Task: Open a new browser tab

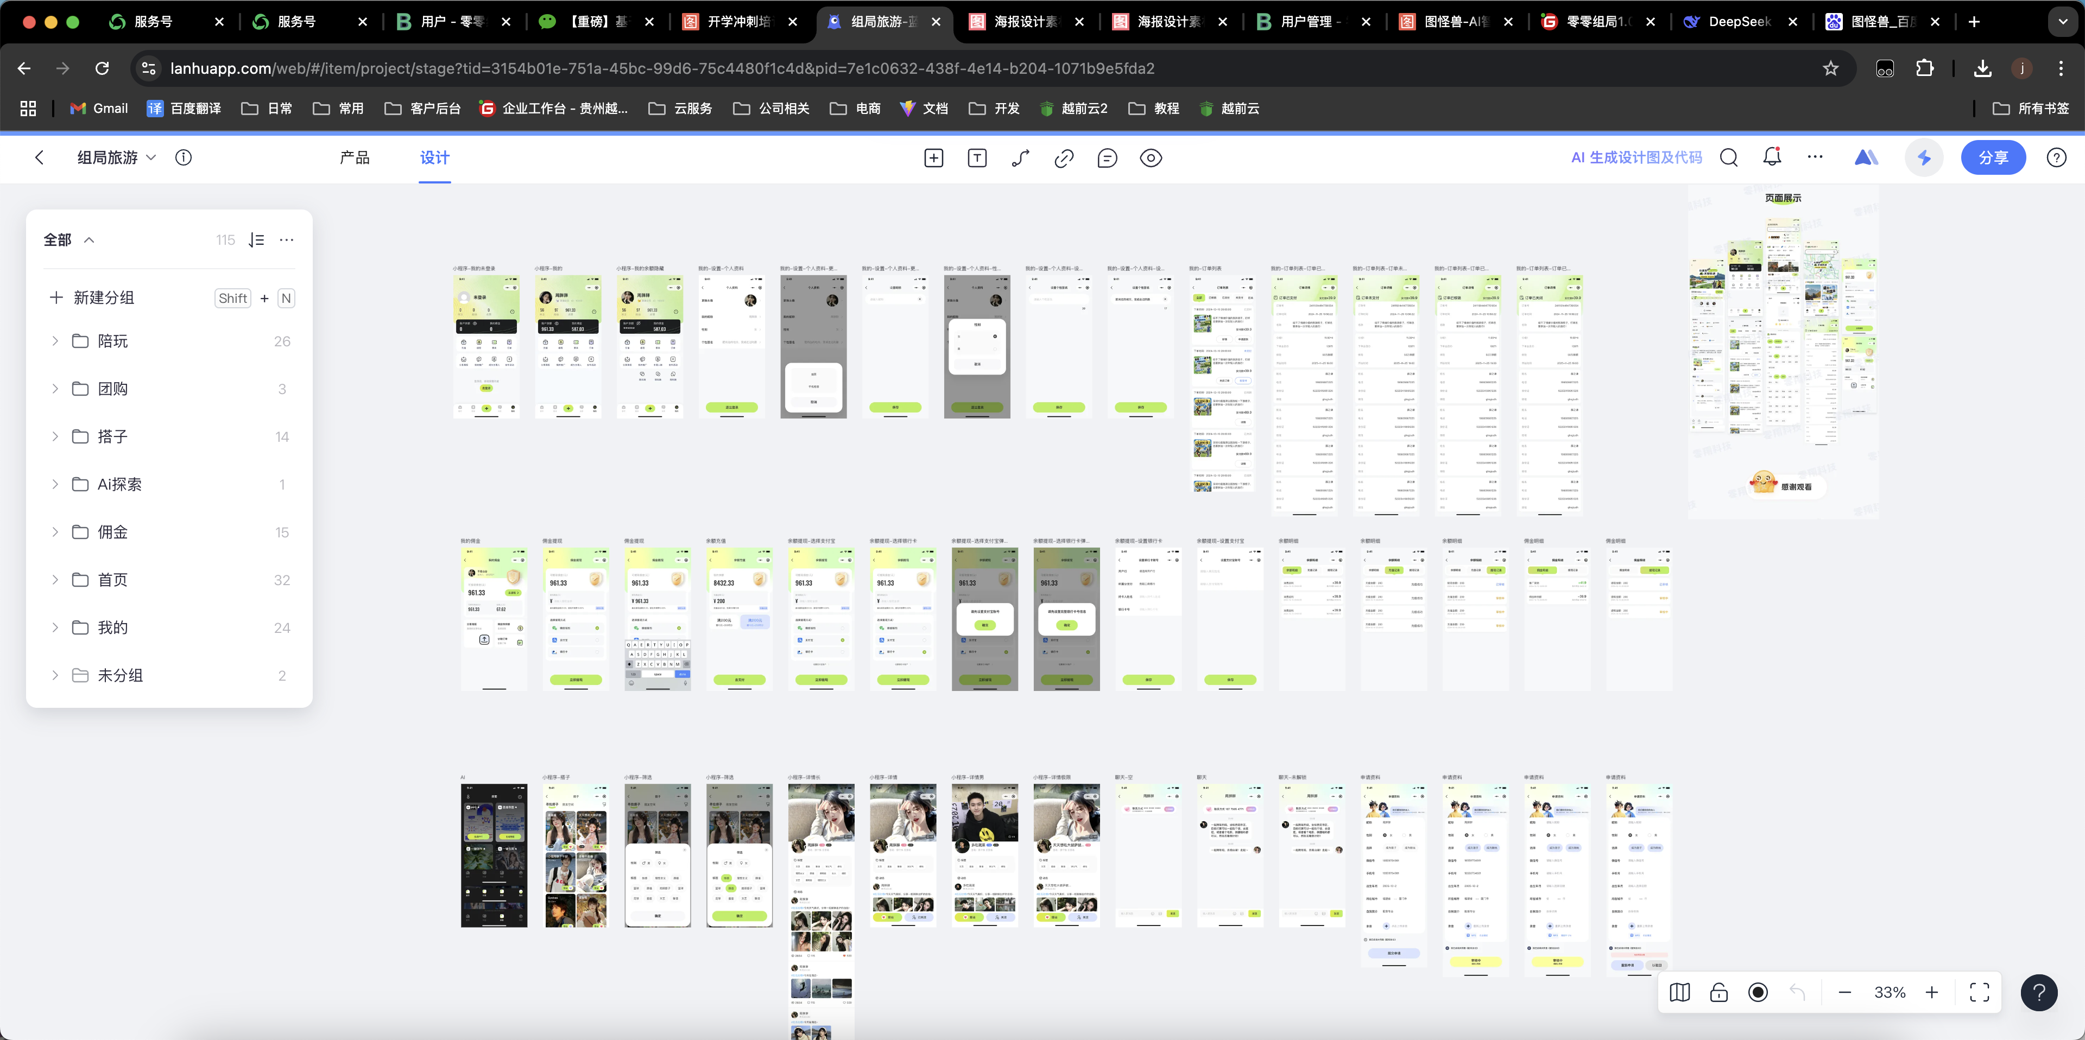Action: click(1974, 22)
